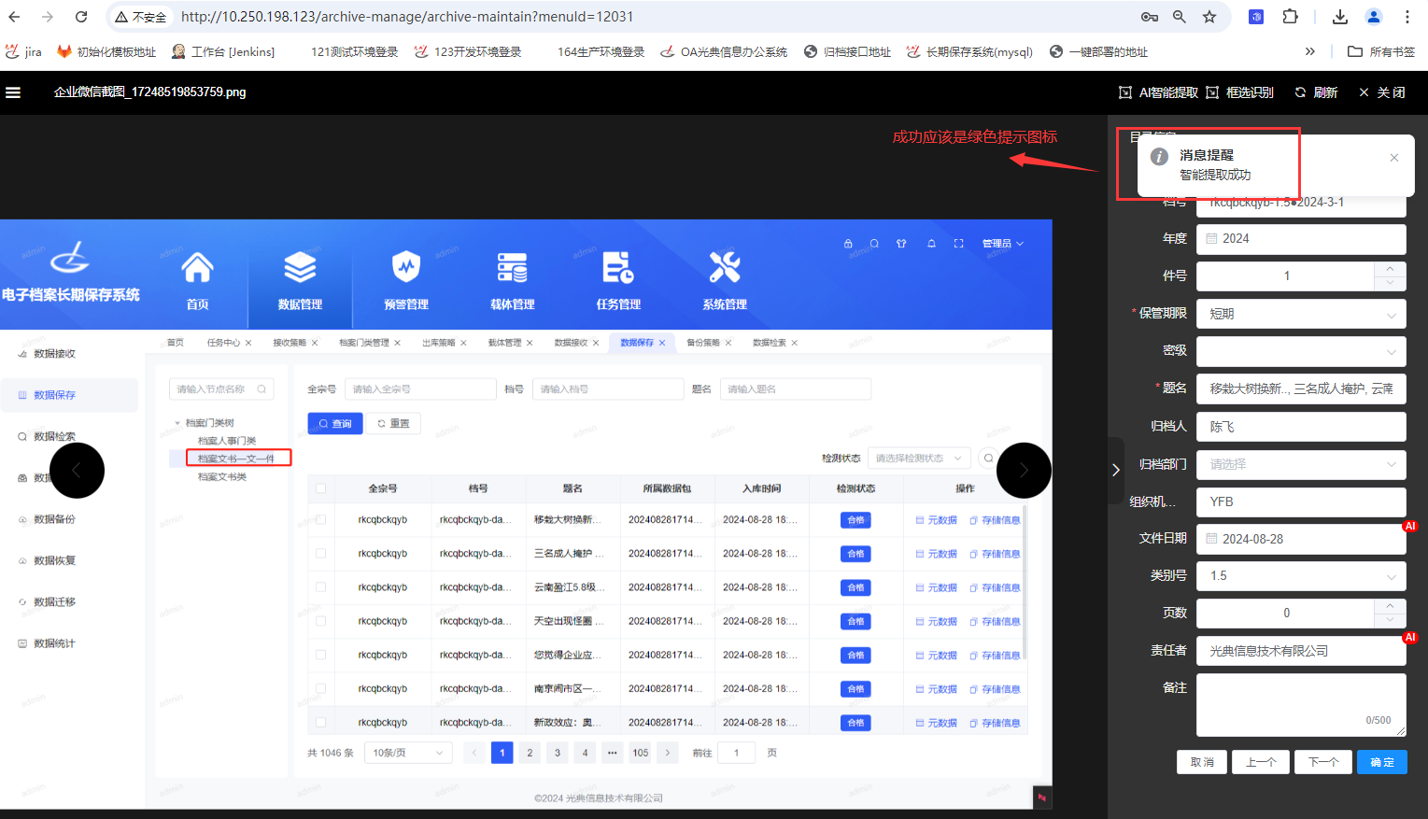Image resolution: width=1428 pixels, height=819 pixels.
Task: Click the browser address bar URL
Action: coord(407,17)
